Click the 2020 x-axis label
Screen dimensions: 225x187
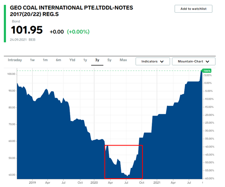point(94,183)
